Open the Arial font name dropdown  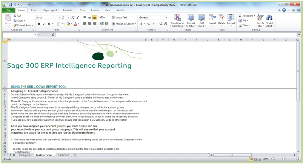coord(59,17)
